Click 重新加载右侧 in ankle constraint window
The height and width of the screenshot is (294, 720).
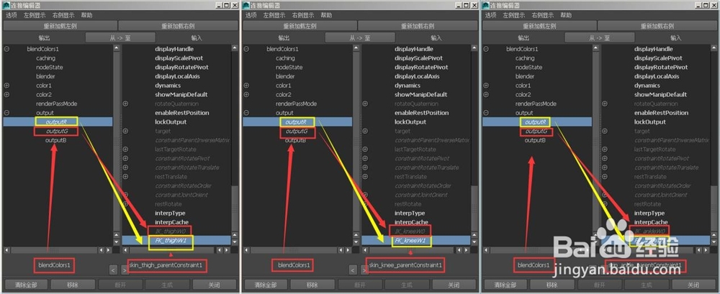pos(657,26)
